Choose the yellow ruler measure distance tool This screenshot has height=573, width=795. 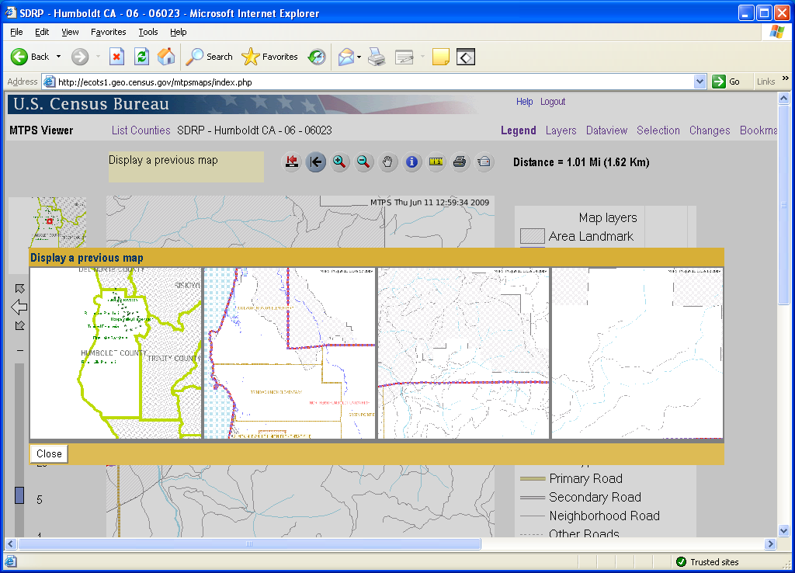pyautogui.click(x=436, y=162)
